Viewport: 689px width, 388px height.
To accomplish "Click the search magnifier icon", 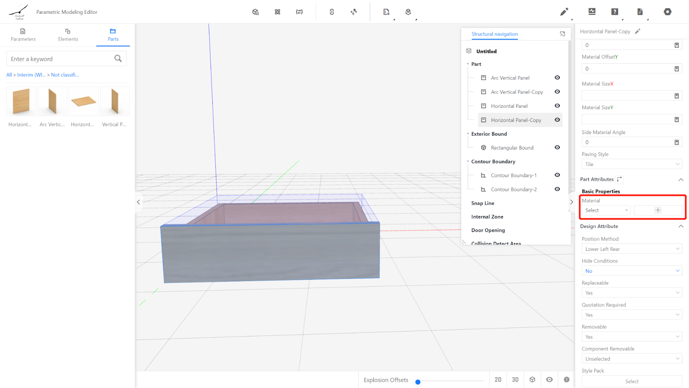I will tap(118, 59).
